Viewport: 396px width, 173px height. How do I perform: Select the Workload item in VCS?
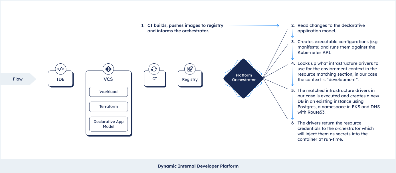click(x=108, y=92)
